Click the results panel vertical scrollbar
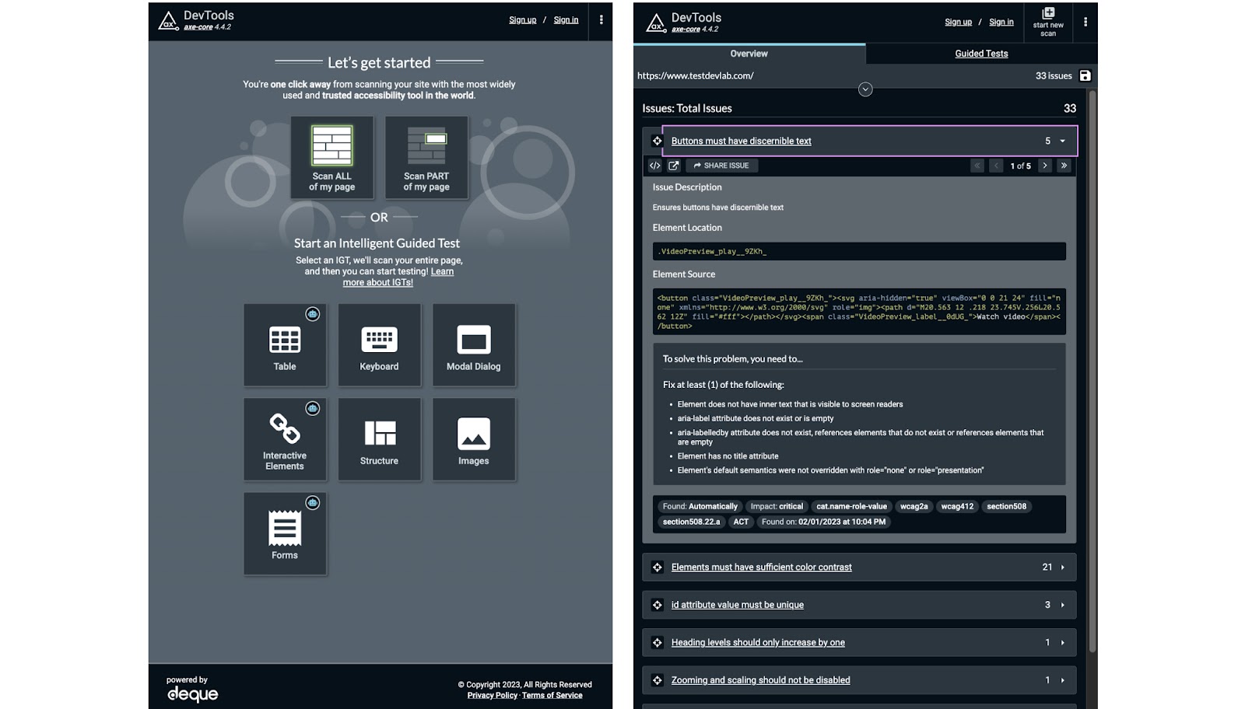Image resolution: width=1245 pixels, height=709 pixels. [x=1092, y=373]
